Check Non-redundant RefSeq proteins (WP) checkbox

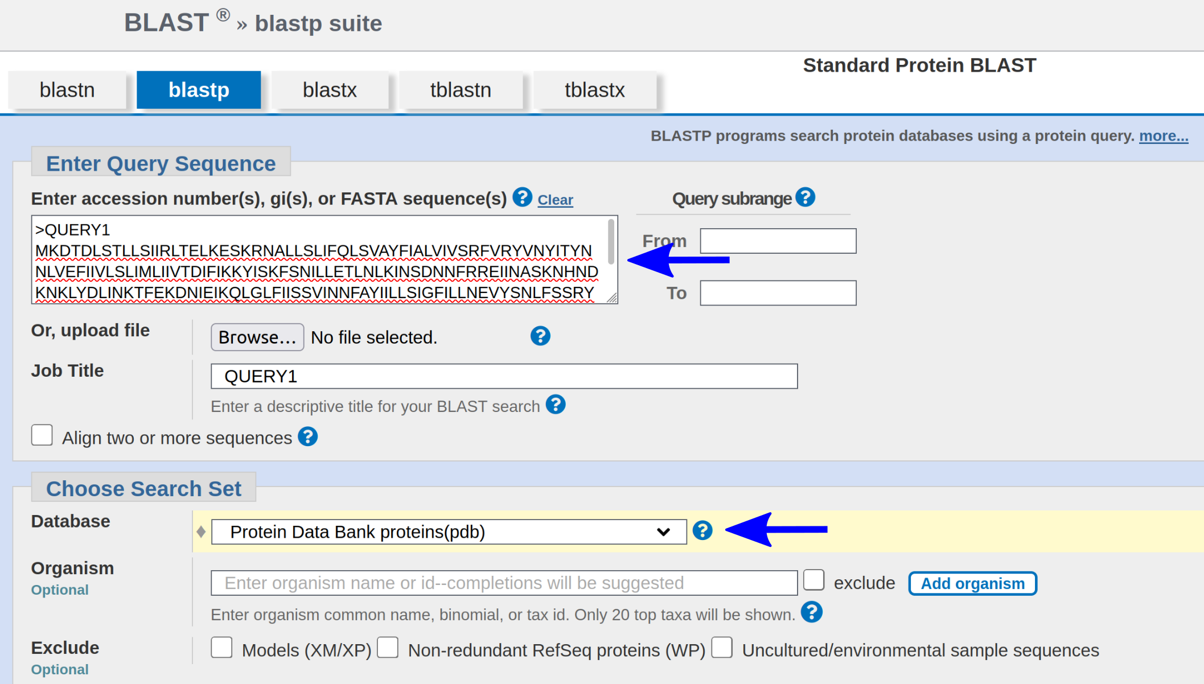coord(388,648)
